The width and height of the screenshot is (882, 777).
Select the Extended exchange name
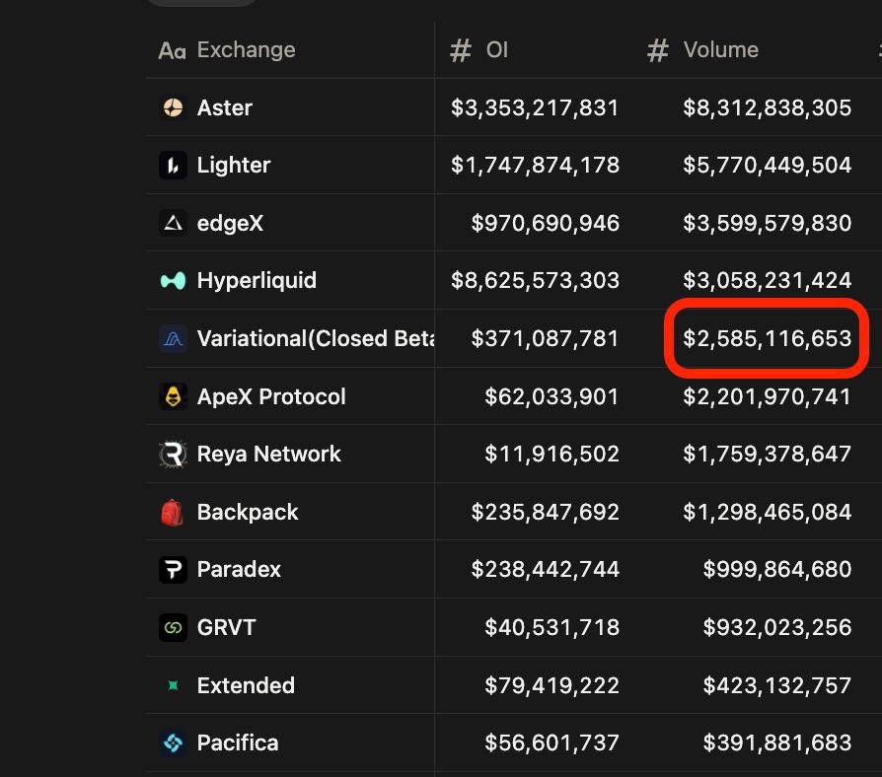click(246, 685)
